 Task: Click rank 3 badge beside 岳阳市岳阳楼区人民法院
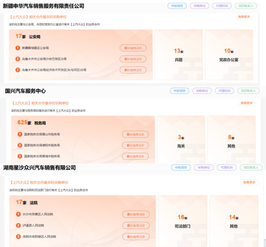(18, 236)
